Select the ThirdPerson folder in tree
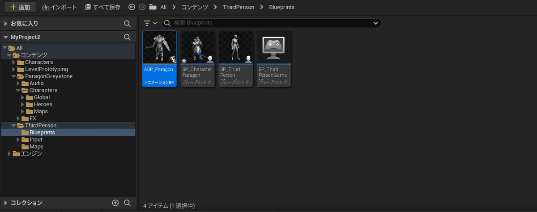This screenshot has width=537, height=212. [x=41, y=125]
